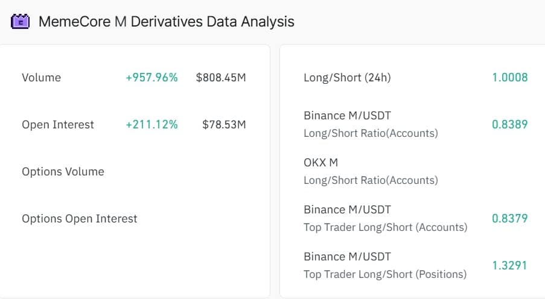The height and width of the screenshot is (299, 545).
Task: Click the 1.3291 positions ratio value
Action: point(509,265)
